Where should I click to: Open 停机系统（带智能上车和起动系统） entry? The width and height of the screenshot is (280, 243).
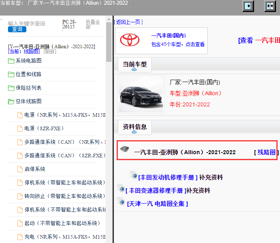[65, 182]
